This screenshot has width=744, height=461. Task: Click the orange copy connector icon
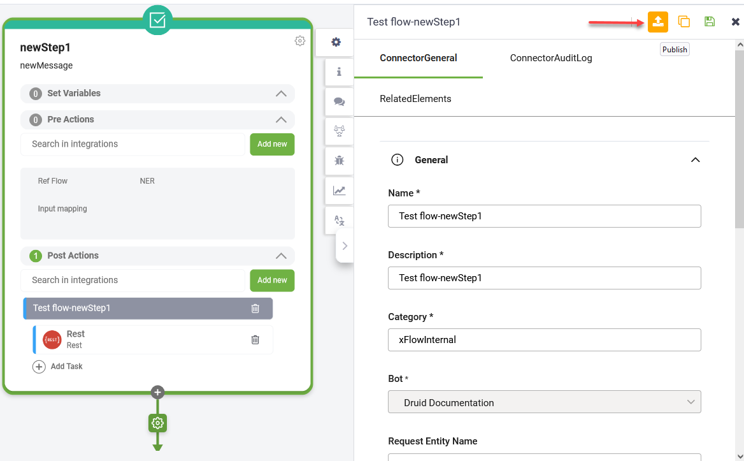click(x=684, y=22)
